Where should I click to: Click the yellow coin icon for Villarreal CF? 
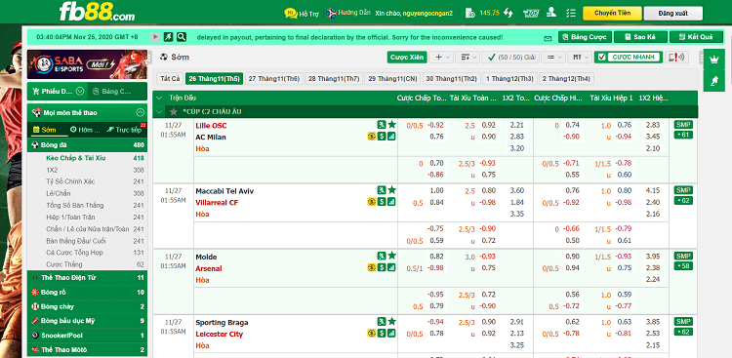tap(372, 202)
